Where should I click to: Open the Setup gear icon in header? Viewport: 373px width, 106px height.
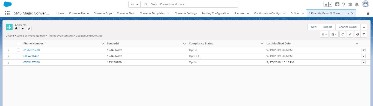pos(350,4)
